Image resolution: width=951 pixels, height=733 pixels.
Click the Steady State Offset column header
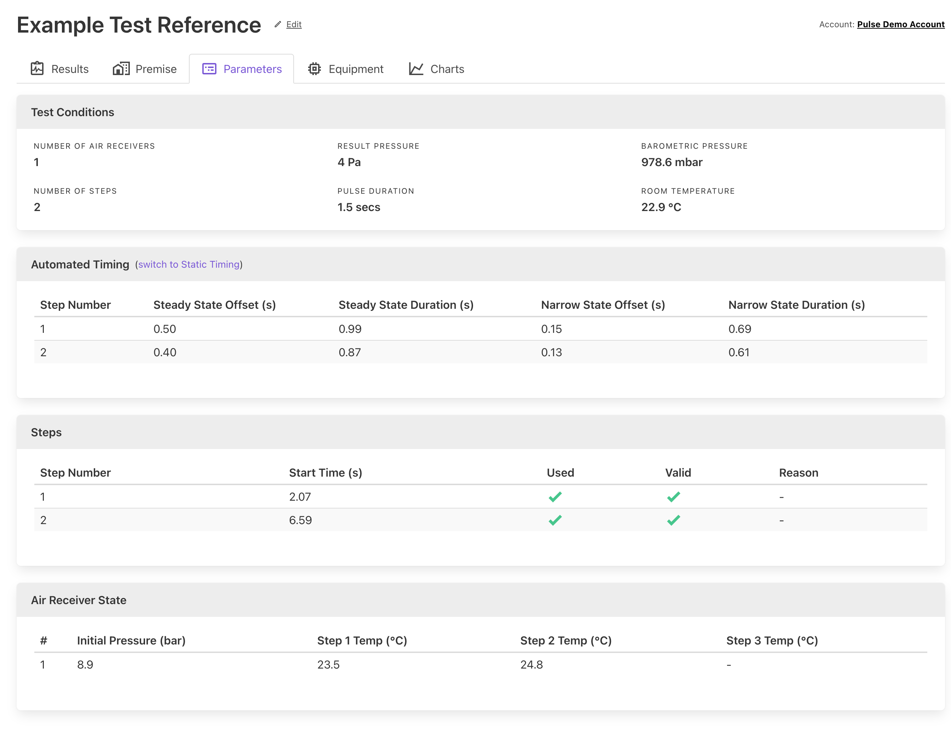click(214, 305)
